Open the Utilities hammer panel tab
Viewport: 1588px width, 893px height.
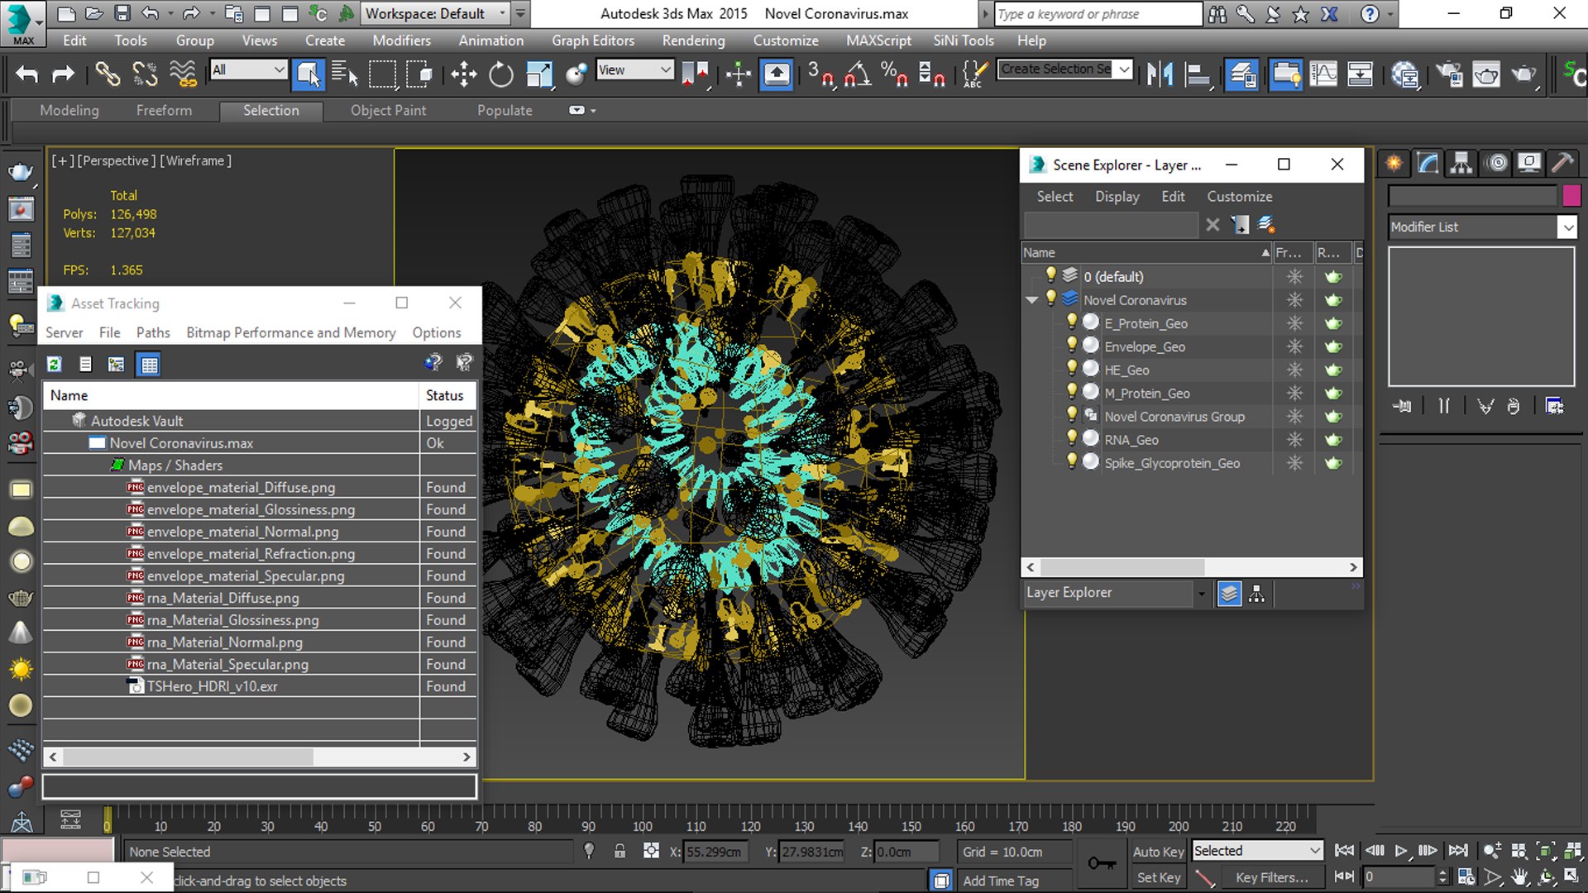[x=1562, y=163]
